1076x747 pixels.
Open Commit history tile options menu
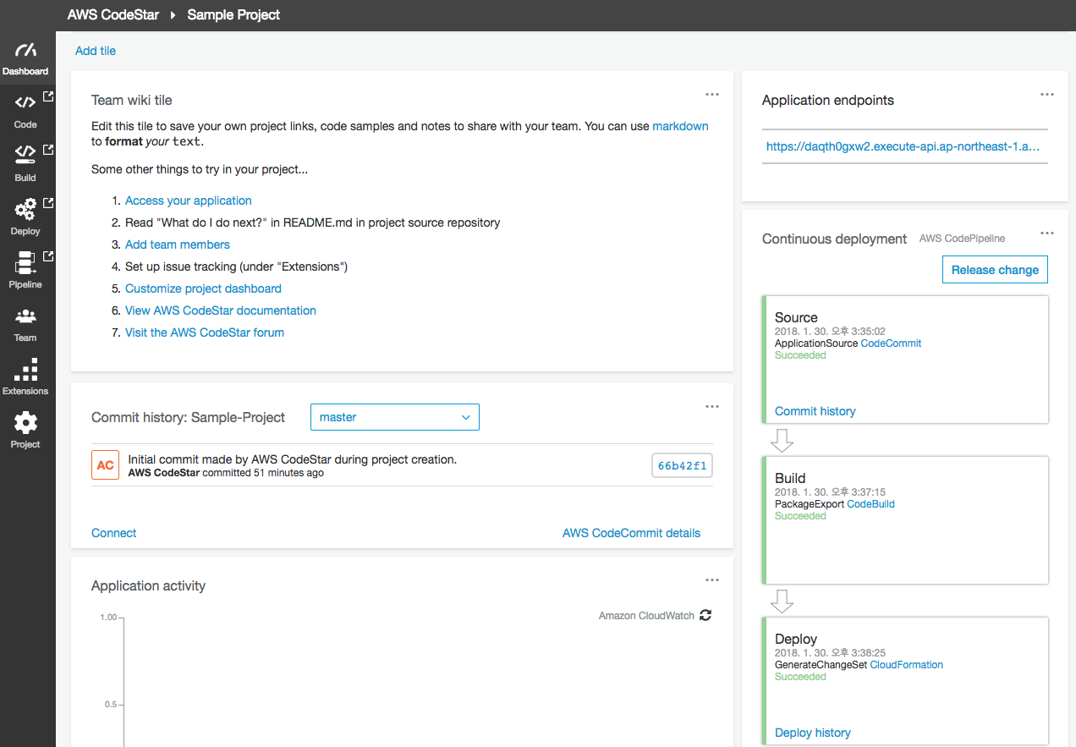pos(712,407)
